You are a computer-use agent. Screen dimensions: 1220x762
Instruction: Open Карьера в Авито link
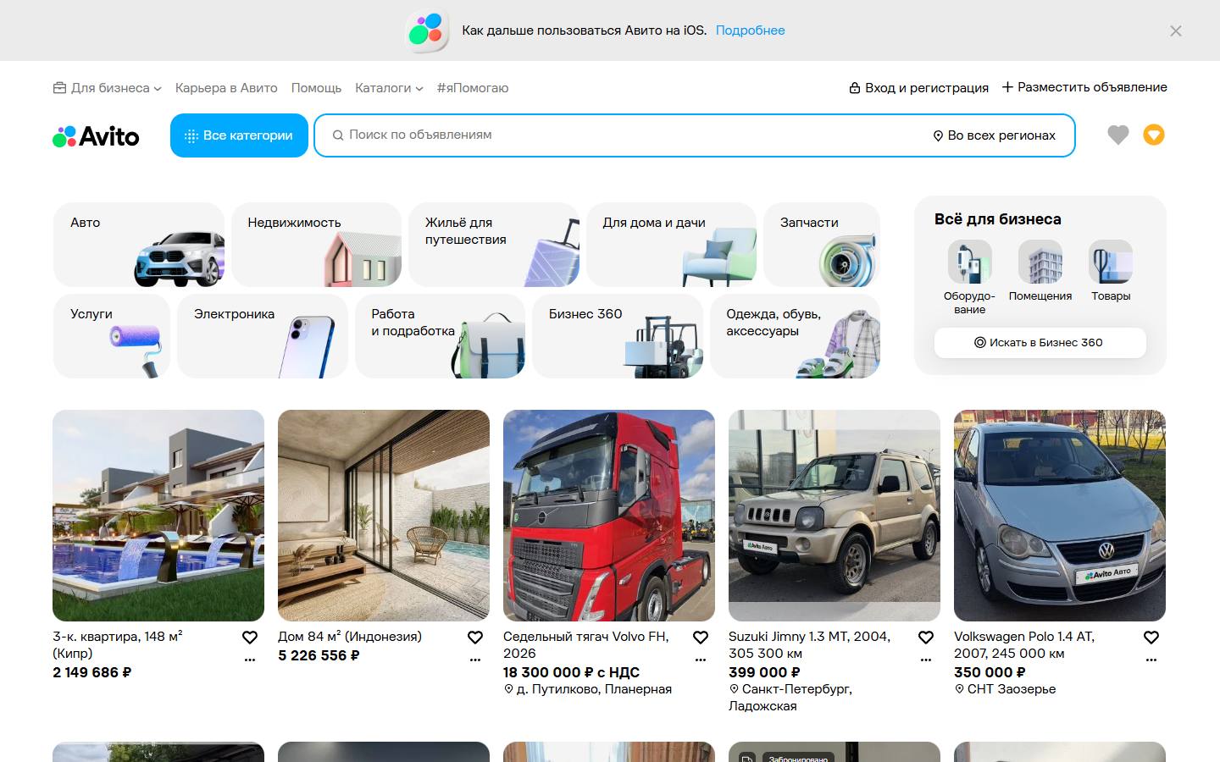tap(226, 88)
